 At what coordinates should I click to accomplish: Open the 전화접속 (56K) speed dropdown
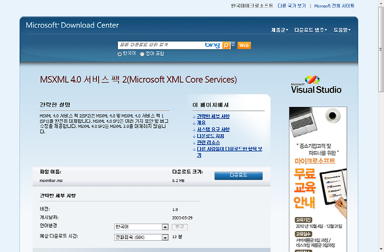(141, 237)
